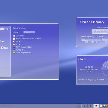This screenshot has height=108, width=108.
Task: Click the fourth pager thumbnail with black icon
Action: [x=96, y=106]
